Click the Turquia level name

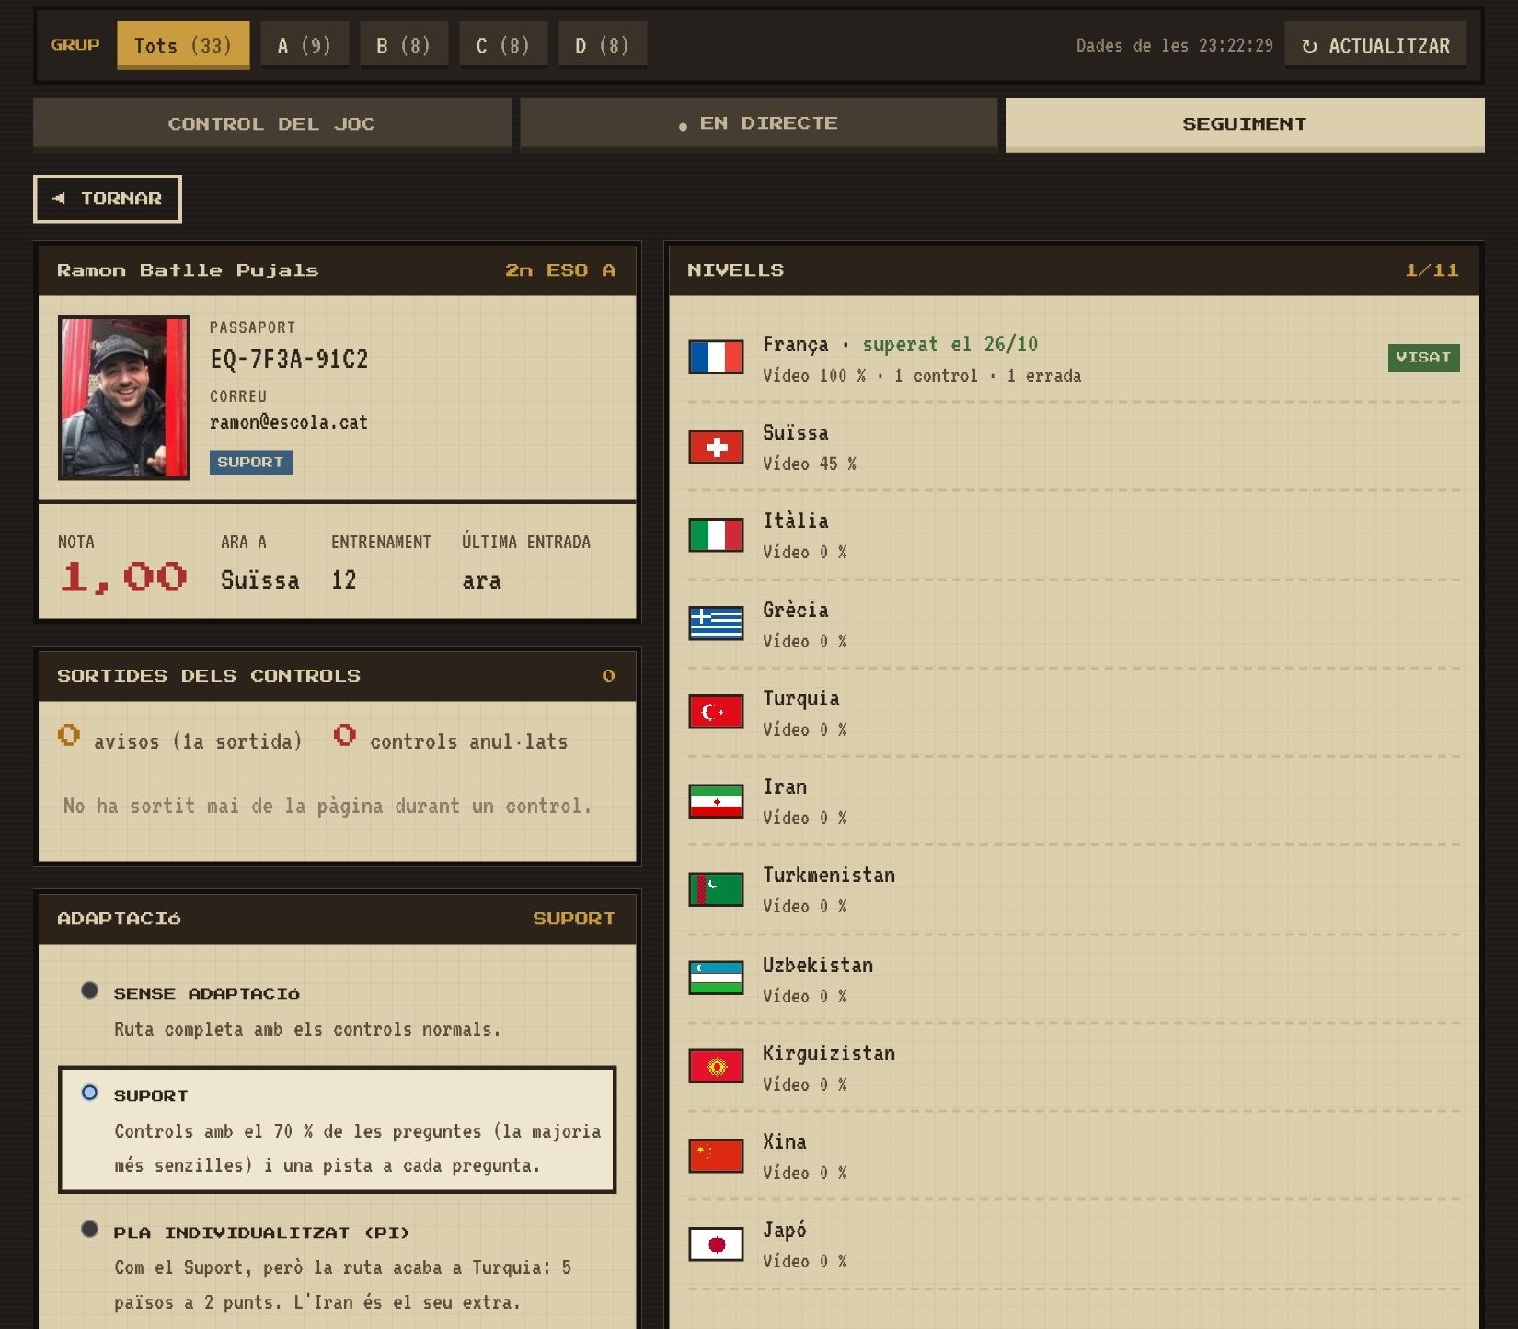coord(801,698)
